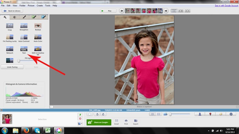Open the Help menu
Screen dimensions: 239x134
55,6
